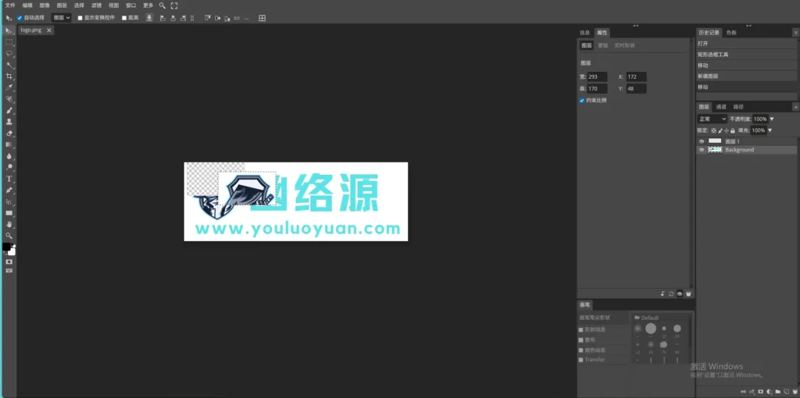800x398 pixels.
Task: Click the download/export icon in options bar
Action: coord(149,18)
